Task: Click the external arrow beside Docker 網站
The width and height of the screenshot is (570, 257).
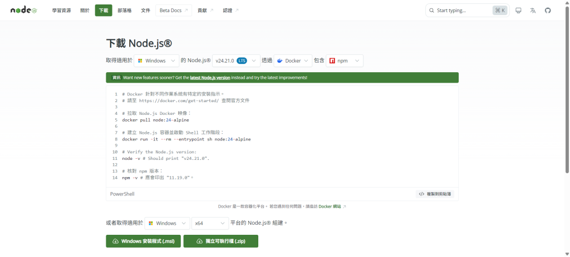Action: click(344, 206)
